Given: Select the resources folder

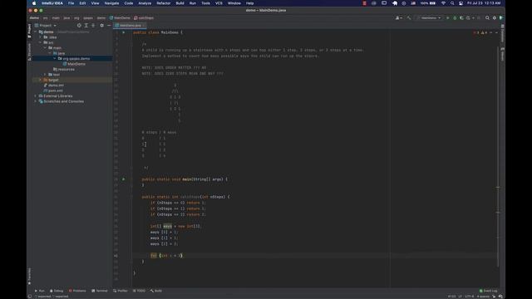Looking at the screenshot, I should pos(64,69).
